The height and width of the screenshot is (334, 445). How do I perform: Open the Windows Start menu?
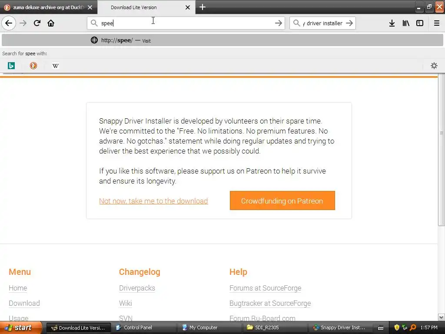coord(21,327)
